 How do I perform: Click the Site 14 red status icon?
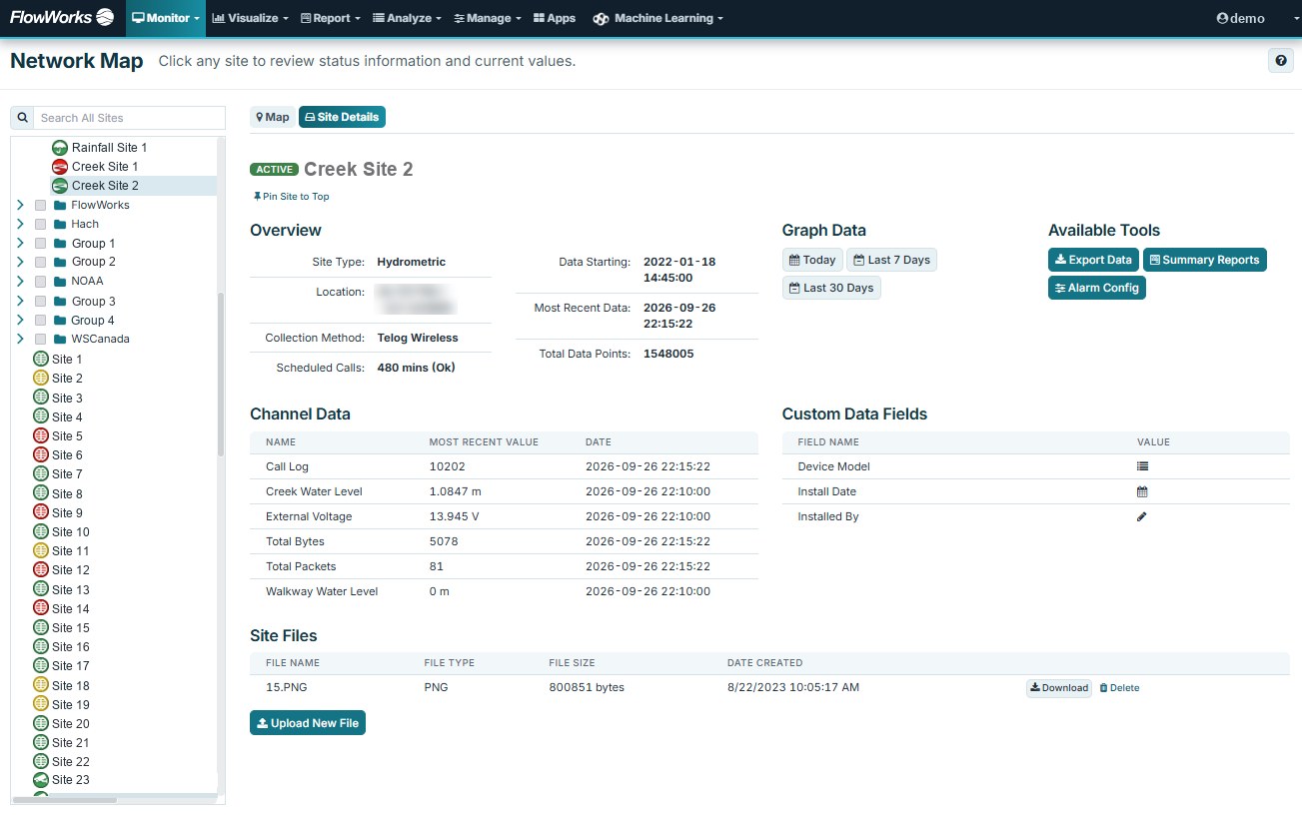tap(41, 608)
